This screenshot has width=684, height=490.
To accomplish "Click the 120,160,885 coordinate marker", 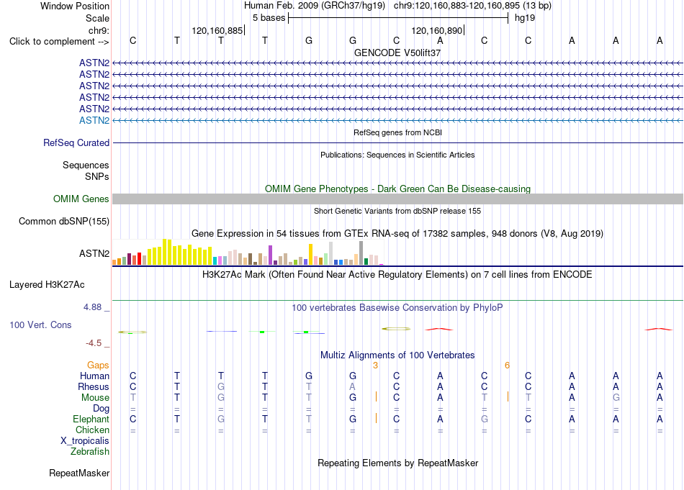I will (x=217, y=30).
